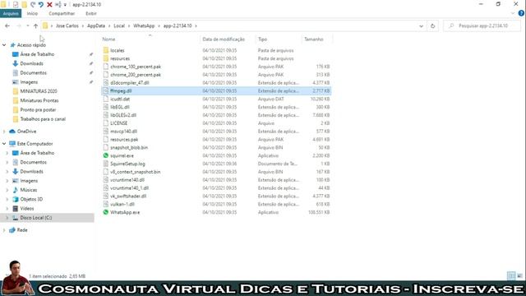526x296 pixels.
Task: Sort by the Tamanho column header
Action: pyautogui.click(x=314, y=39)
